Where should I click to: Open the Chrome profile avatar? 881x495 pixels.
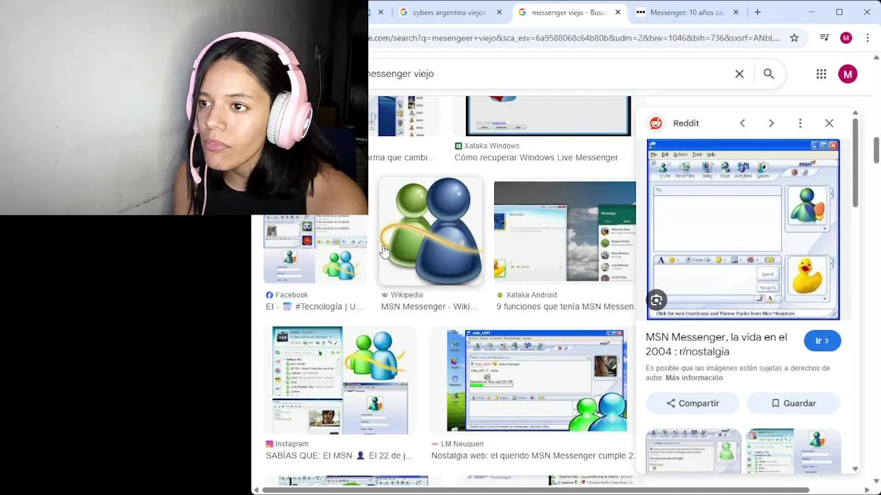coord(846,38)
